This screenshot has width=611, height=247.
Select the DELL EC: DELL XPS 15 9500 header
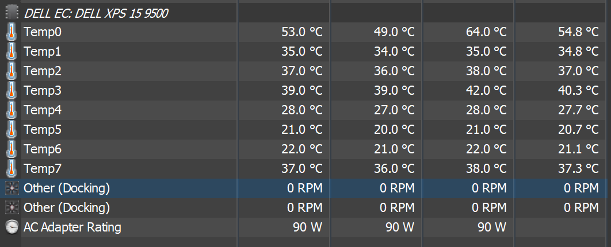(96, 14)
